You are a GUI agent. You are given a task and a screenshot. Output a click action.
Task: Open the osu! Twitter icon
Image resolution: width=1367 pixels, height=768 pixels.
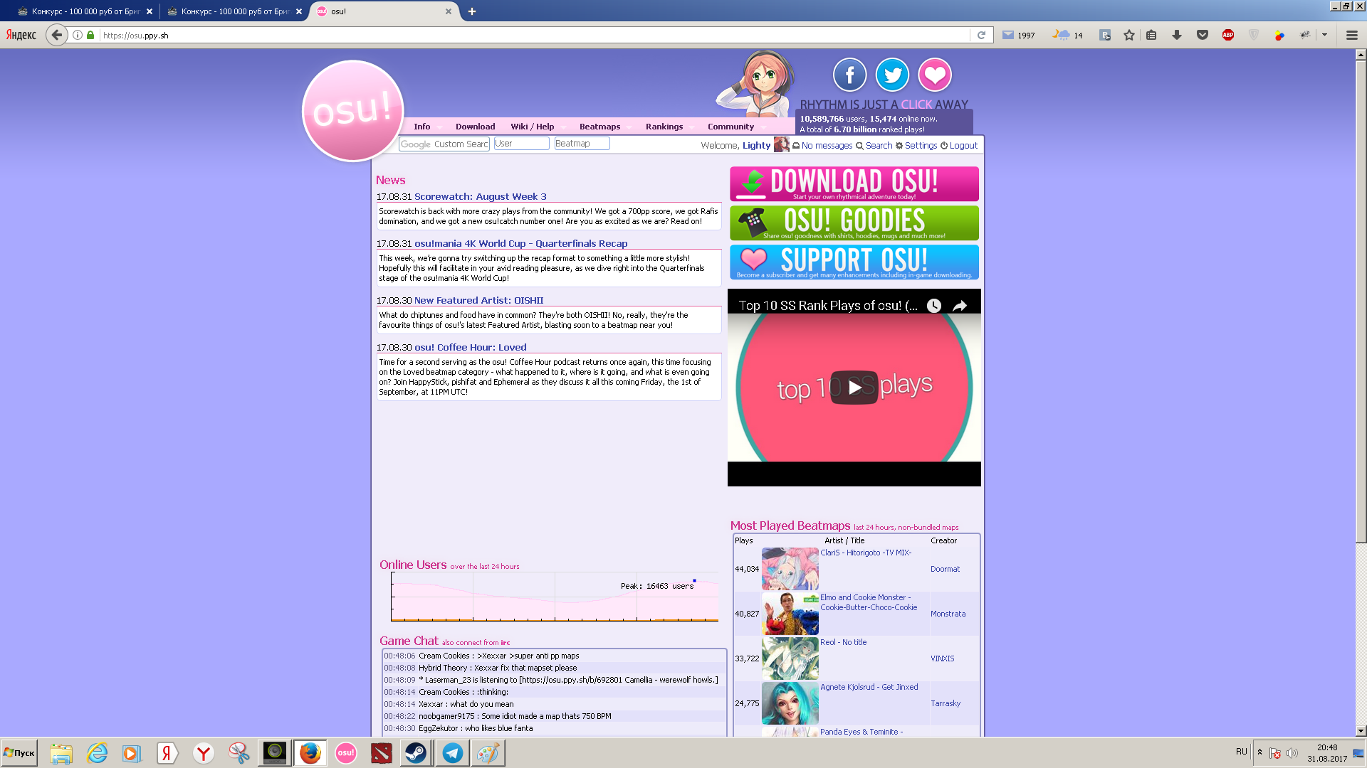[x=892, y=75]
